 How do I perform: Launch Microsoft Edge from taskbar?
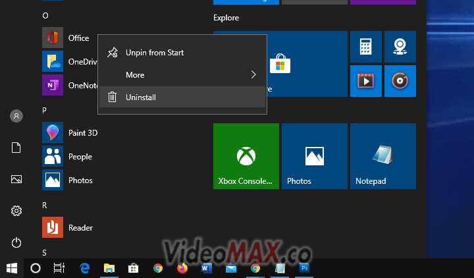(x=85, y=268)
